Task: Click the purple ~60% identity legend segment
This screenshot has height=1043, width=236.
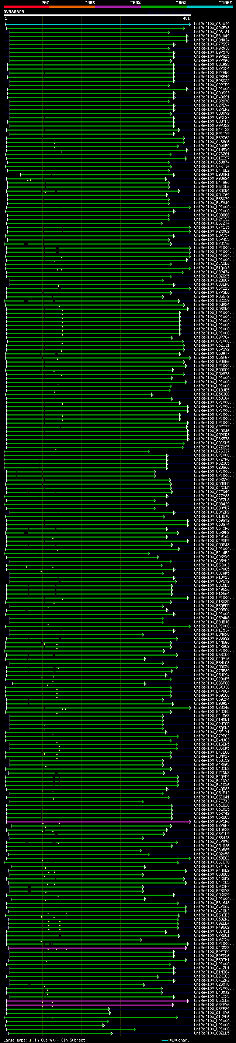Action: click(x=118, y=7)
